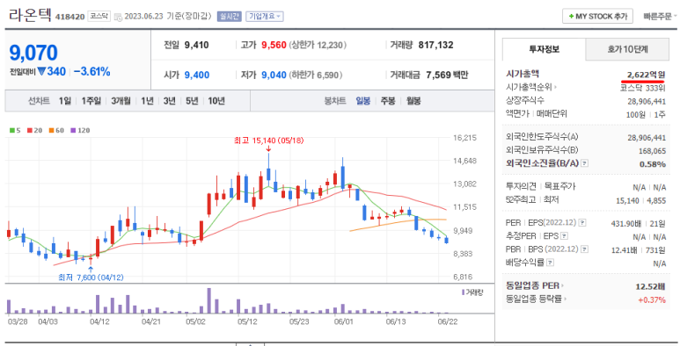Image resolution: width=680 pixels, height=346 pixels.
Task: Select 1주일 line chart period
Action: 91,101
